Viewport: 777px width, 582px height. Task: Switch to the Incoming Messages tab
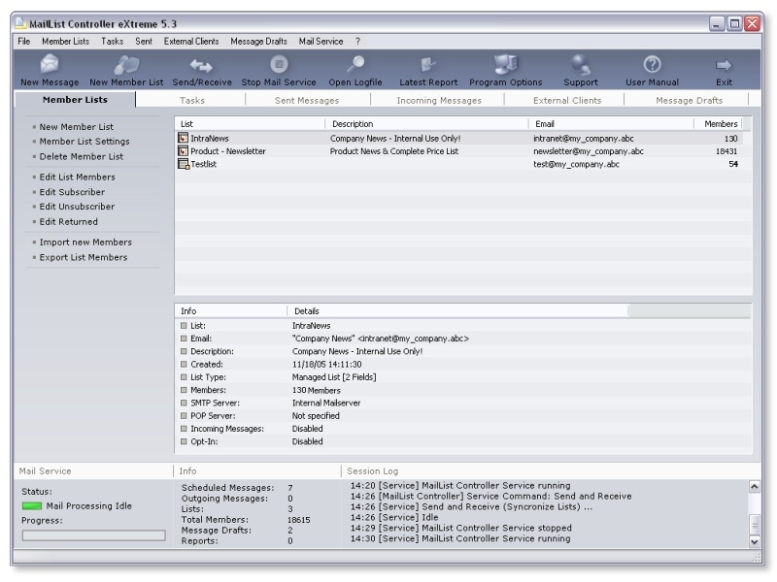(x=439, y=100)
